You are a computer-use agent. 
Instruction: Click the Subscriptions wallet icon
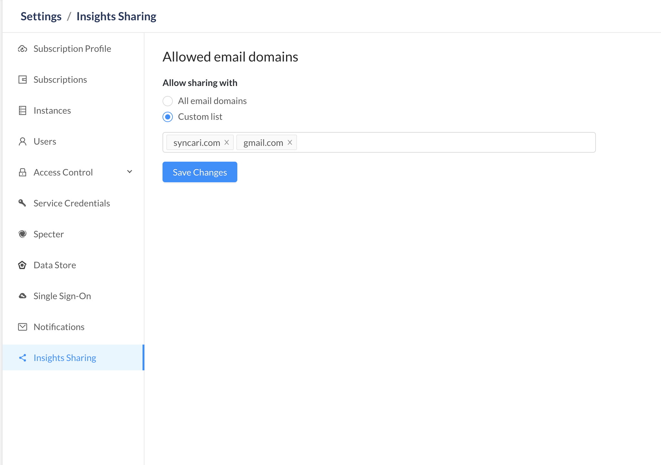23,80
